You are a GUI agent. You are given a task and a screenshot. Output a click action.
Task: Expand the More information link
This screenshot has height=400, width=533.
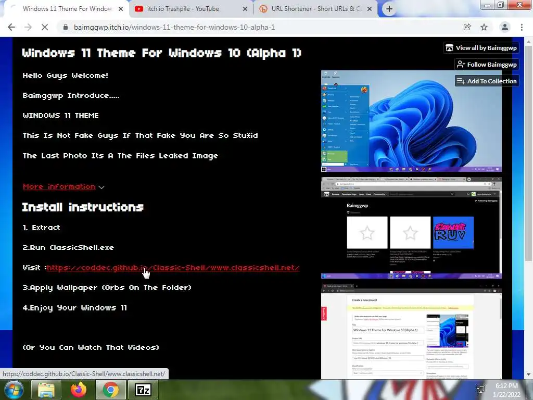point(59,187)
